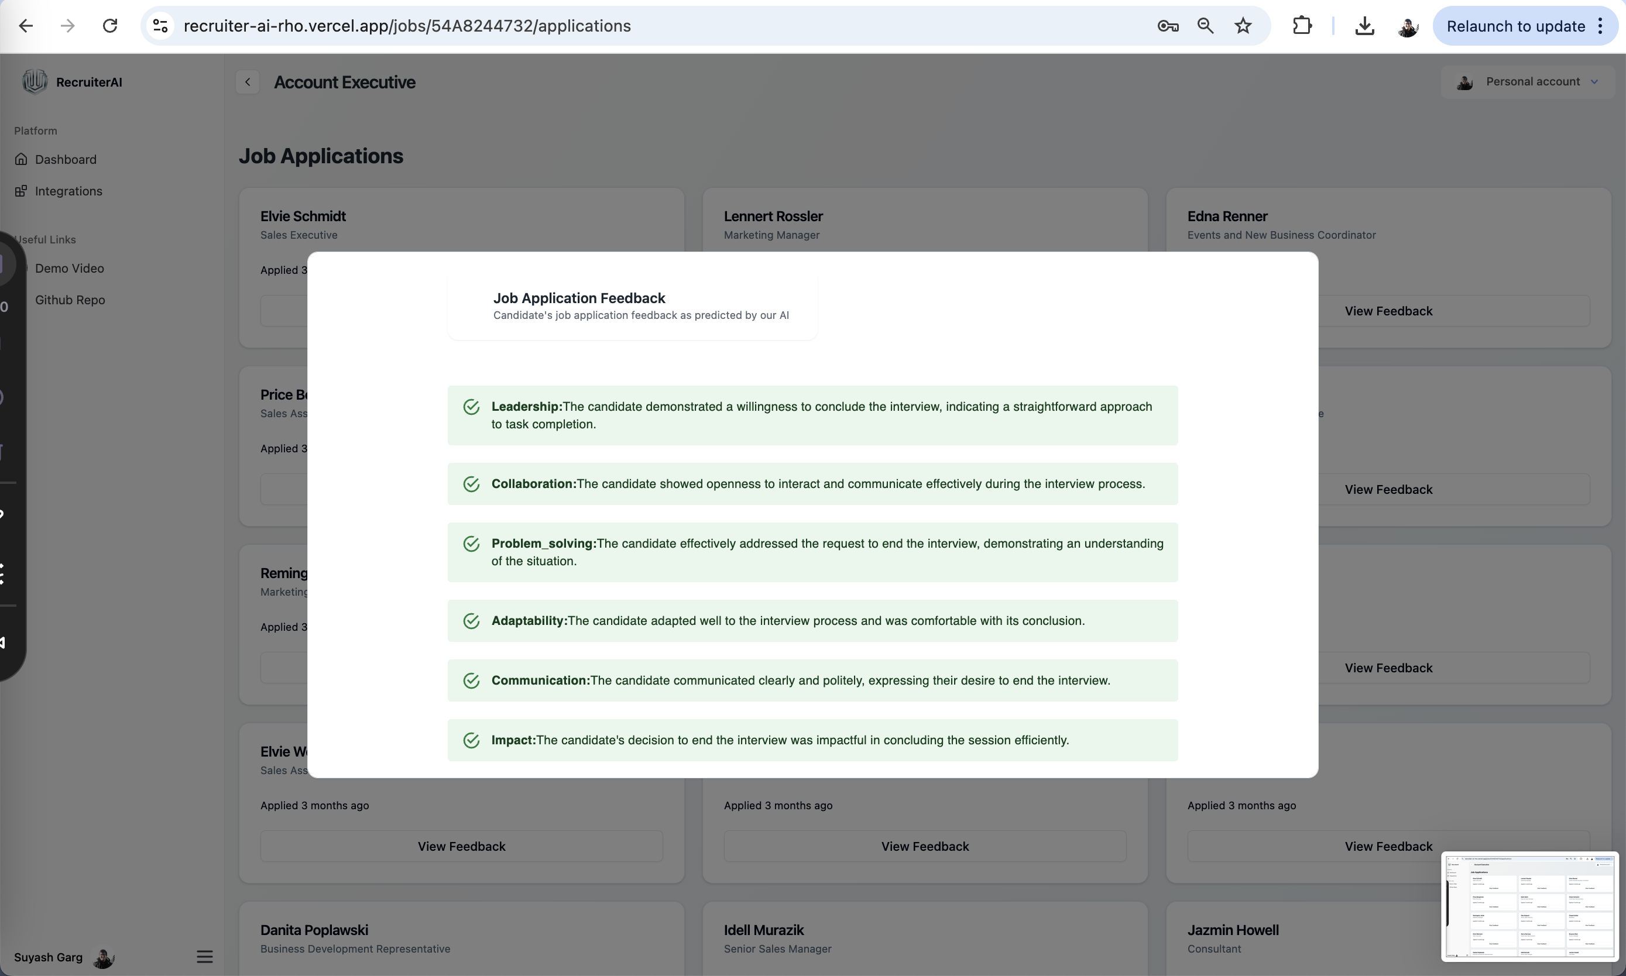Screen dimensions: 1626x976
Task: Click the Demo Video link
Action: (69, 269)
